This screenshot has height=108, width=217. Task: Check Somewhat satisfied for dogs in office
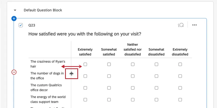[109, 76]
